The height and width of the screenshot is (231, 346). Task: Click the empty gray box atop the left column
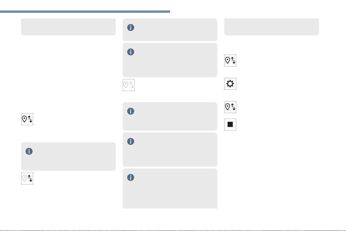[69, 27]
